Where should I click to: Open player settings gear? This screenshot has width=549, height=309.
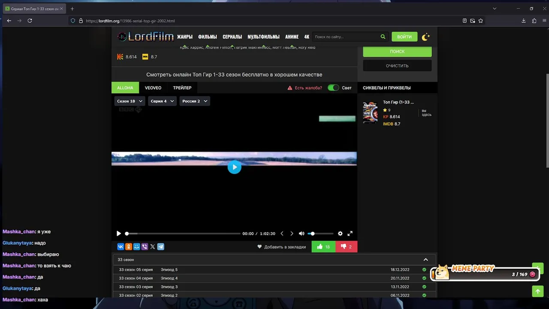(340, 233)
